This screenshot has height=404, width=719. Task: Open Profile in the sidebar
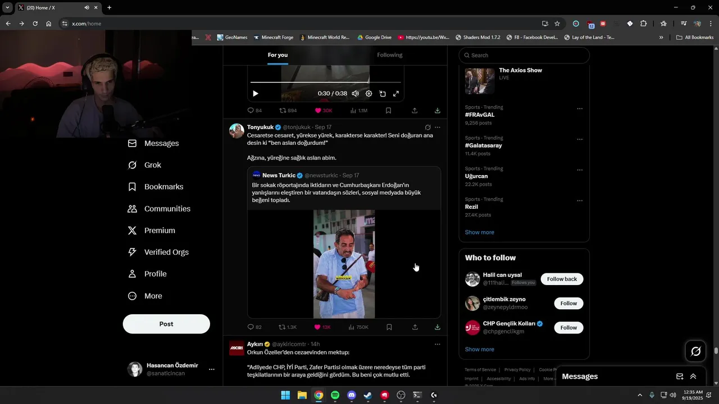click(147, 274)
